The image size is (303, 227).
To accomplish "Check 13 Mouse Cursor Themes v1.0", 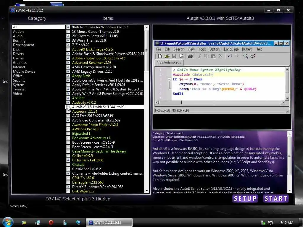I will tap(68, 31).
